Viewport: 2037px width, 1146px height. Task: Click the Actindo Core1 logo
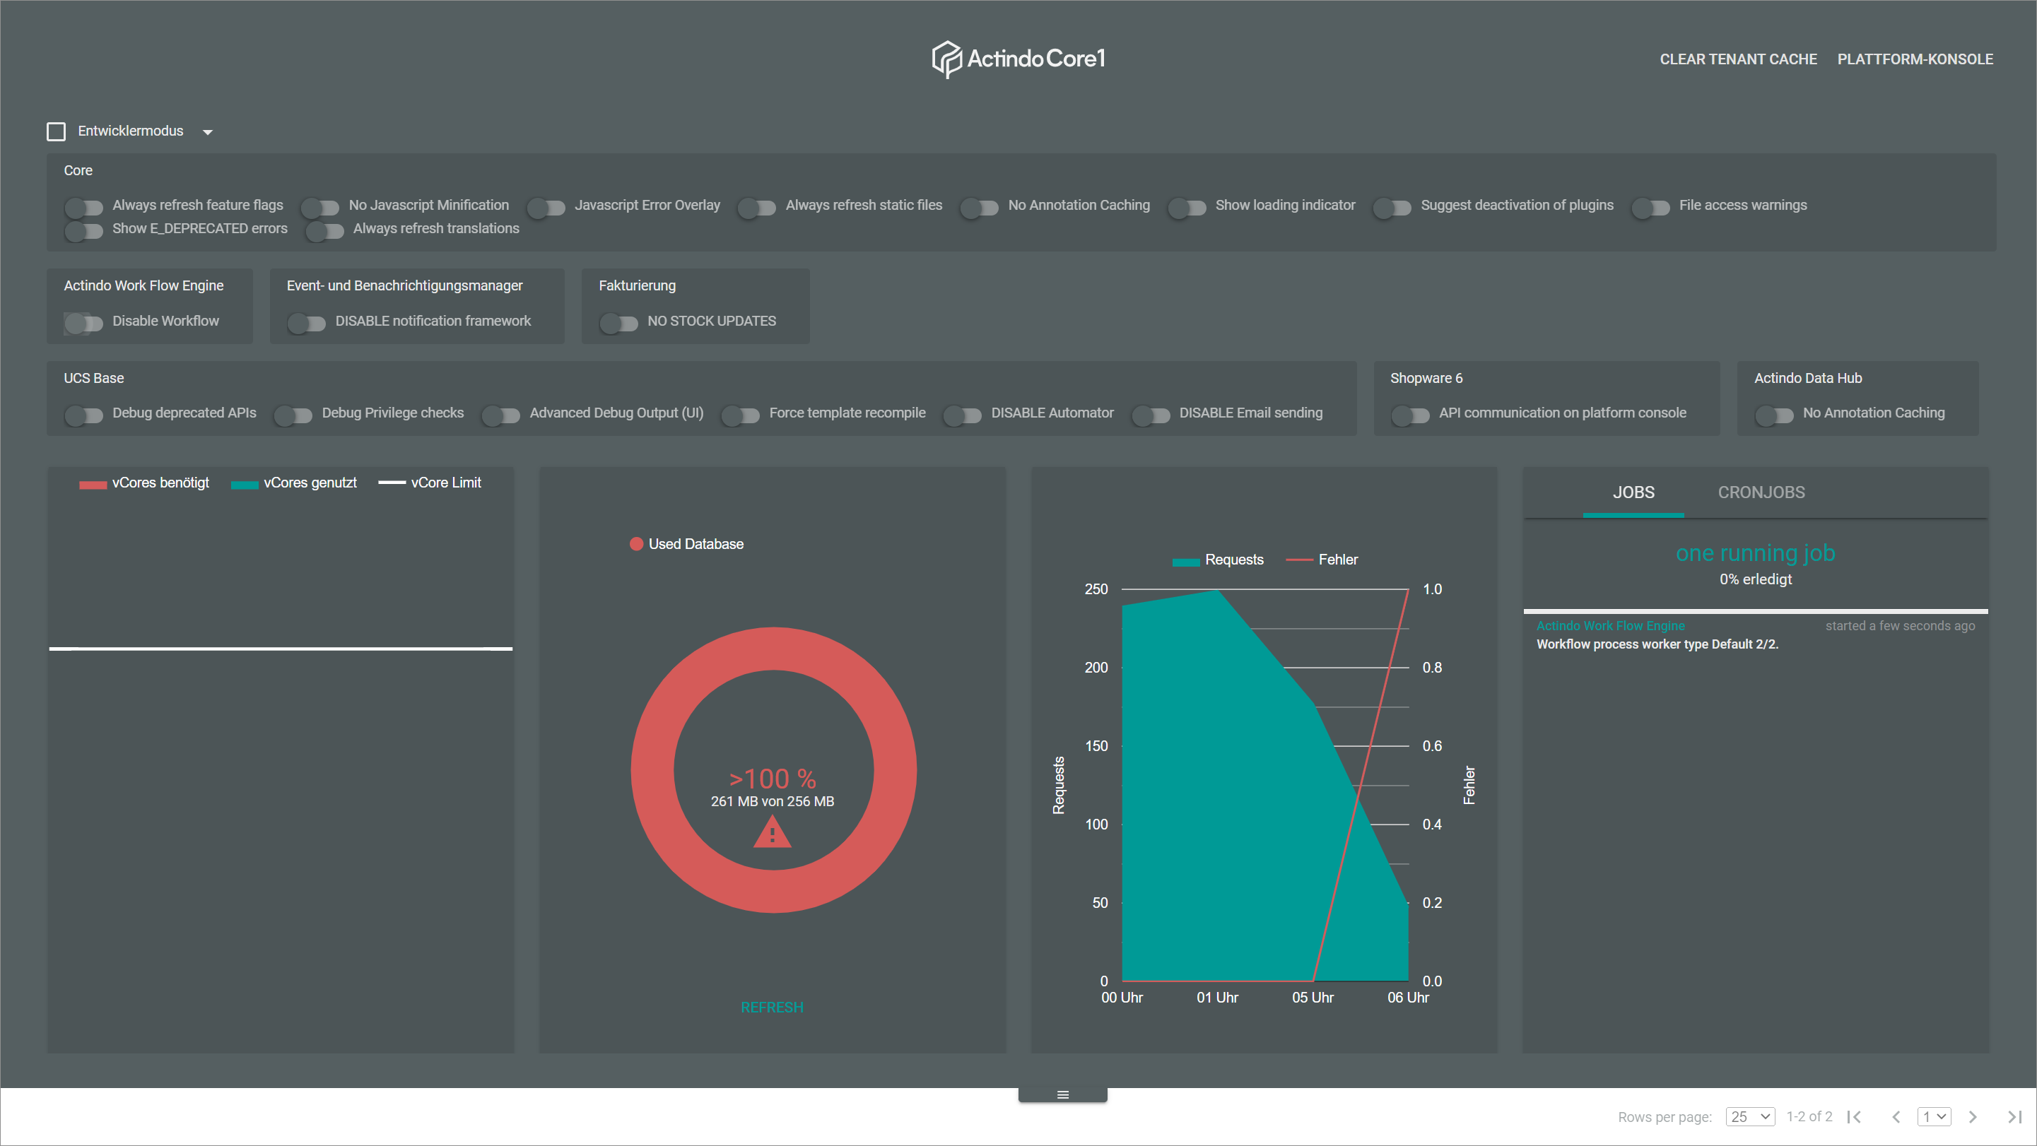point(1018,59)
